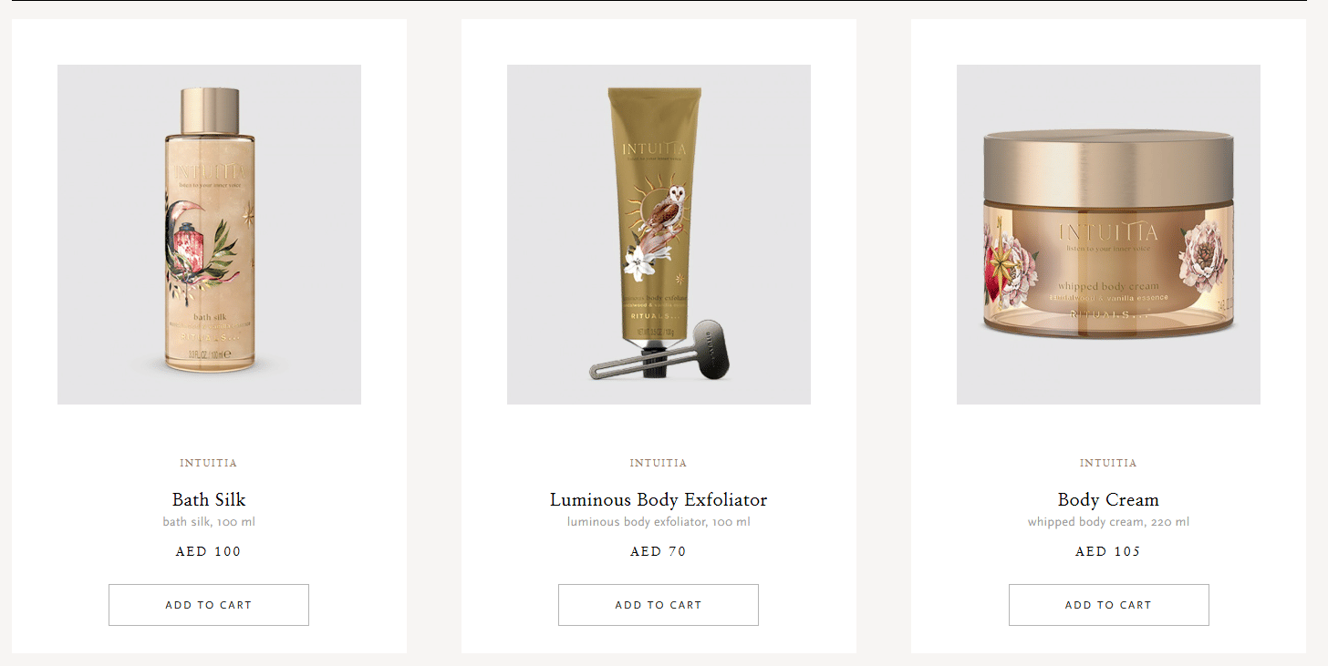Image resolution: width=1328 pixels, height=666 pixels.
Task: Open the Bath Silk bottle product image
Action: click(x=209, y=234)
